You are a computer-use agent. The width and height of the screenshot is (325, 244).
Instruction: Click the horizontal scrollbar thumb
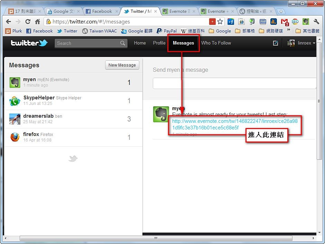click(x=156, y=238)
